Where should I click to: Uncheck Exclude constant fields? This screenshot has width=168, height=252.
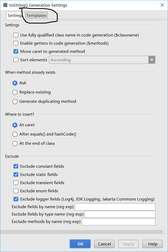pos(16,166)
